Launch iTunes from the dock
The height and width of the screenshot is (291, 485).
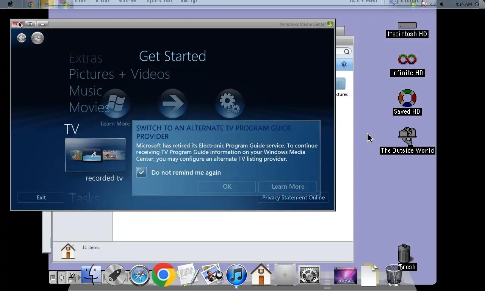pos(236,275)
